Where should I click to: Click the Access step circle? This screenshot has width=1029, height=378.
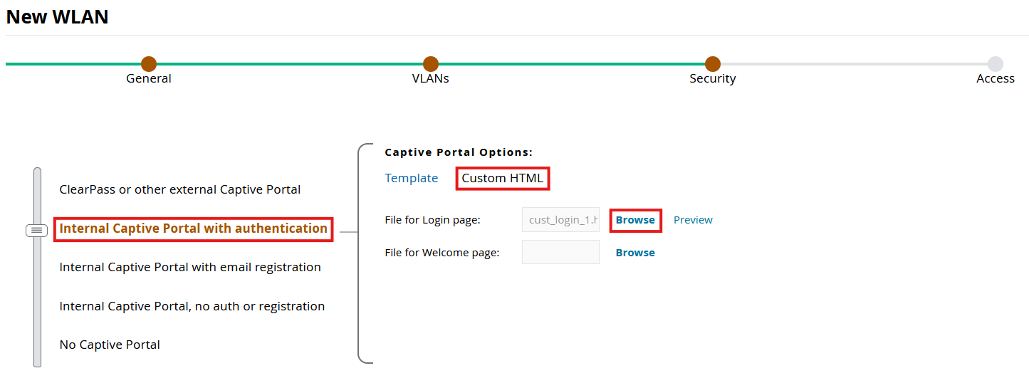995,64
